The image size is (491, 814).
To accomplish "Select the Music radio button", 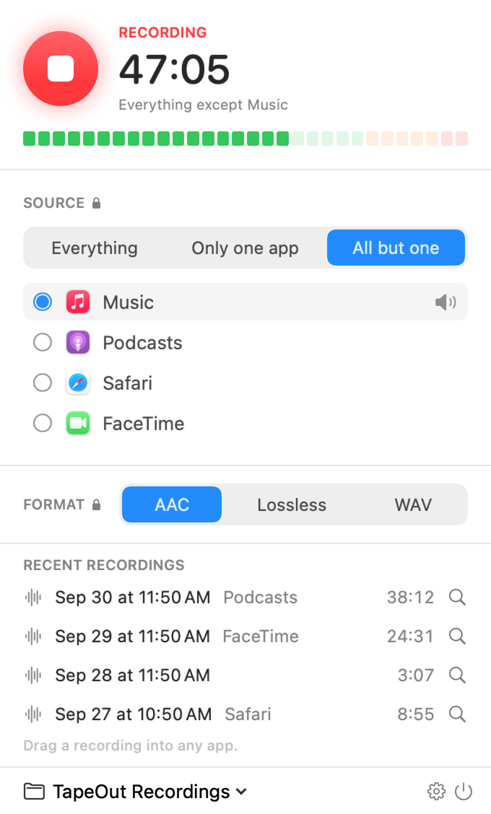I will (43, 302).
